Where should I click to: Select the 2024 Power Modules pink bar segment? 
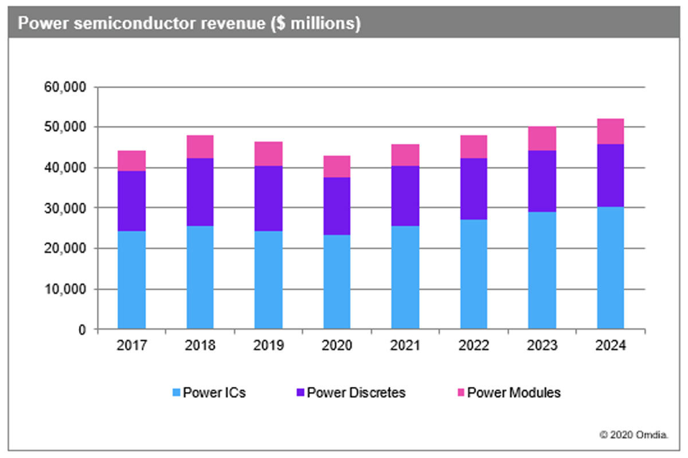611,131
